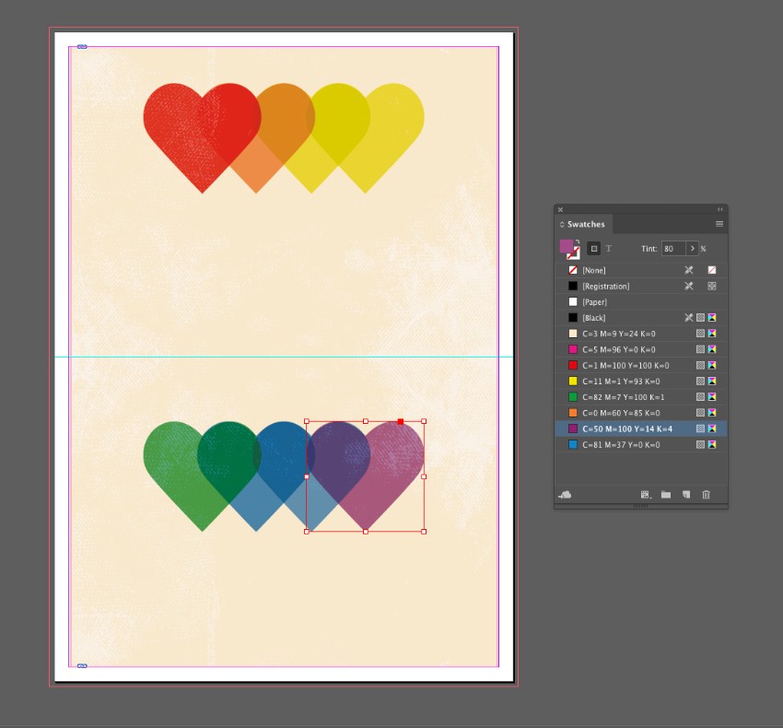Click the Swatches panel tab
783x728 pixels.
pos(586,224)
